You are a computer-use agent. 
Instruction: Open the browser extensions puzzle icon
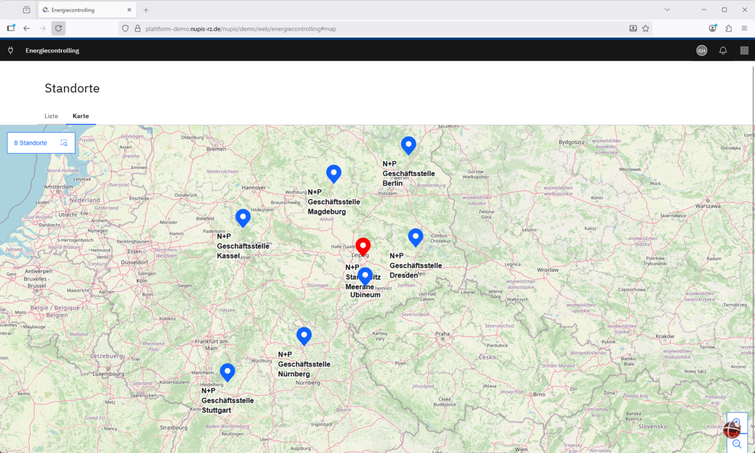click(728, 28)
